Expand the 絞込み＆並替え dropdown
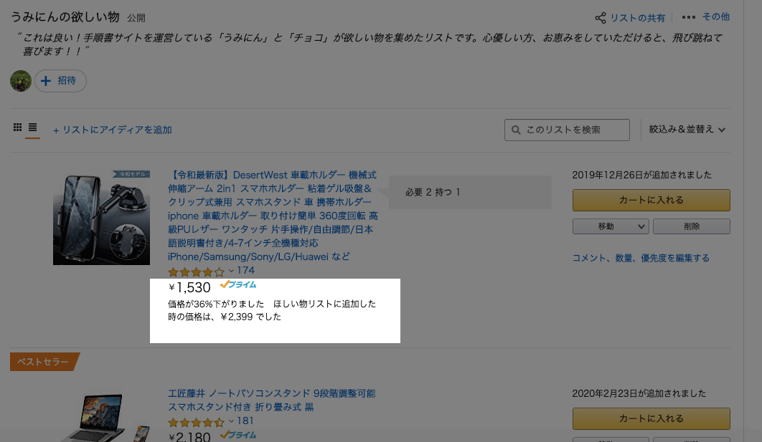Viewport: 762px width, 442px height. click(x=687, y=130)
